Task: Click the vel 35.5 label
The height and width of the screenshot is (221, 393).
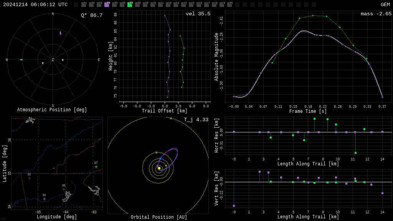Action: coord(198,14)
